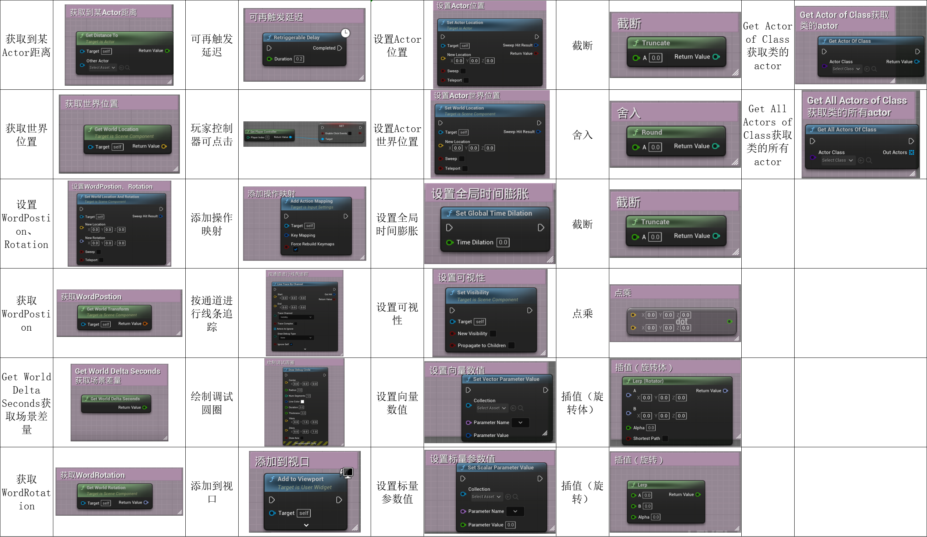Screen dimensions: 927x537
Task: Click the Out Actors array pin icon
Action: pyautogui.click(x=912, y=152)
